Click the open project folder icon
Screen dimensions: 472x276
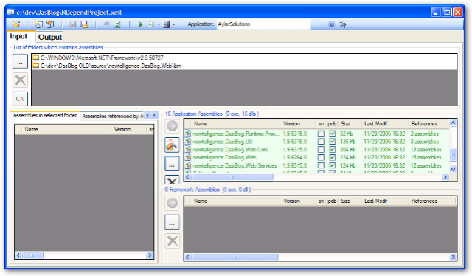pyautogui.click(x=16, y=24)
